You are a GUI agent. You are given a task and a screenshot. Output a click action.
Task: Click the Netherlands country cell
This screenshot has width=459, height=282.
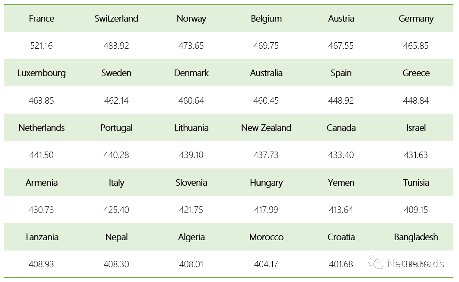coord(41,128)
